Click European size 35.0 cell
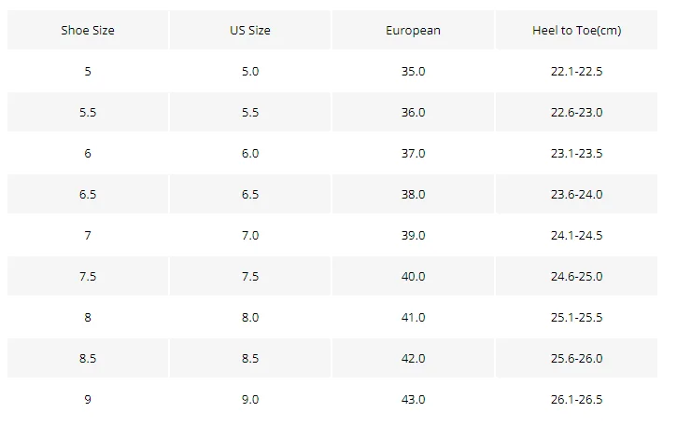The width and height of the screenshot is (677, 426). pos(413,72)
